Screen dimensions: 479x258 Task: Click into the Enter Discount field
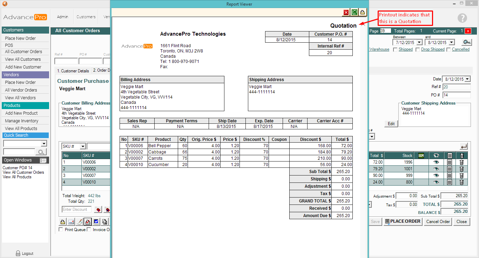[x=76, y=209]
